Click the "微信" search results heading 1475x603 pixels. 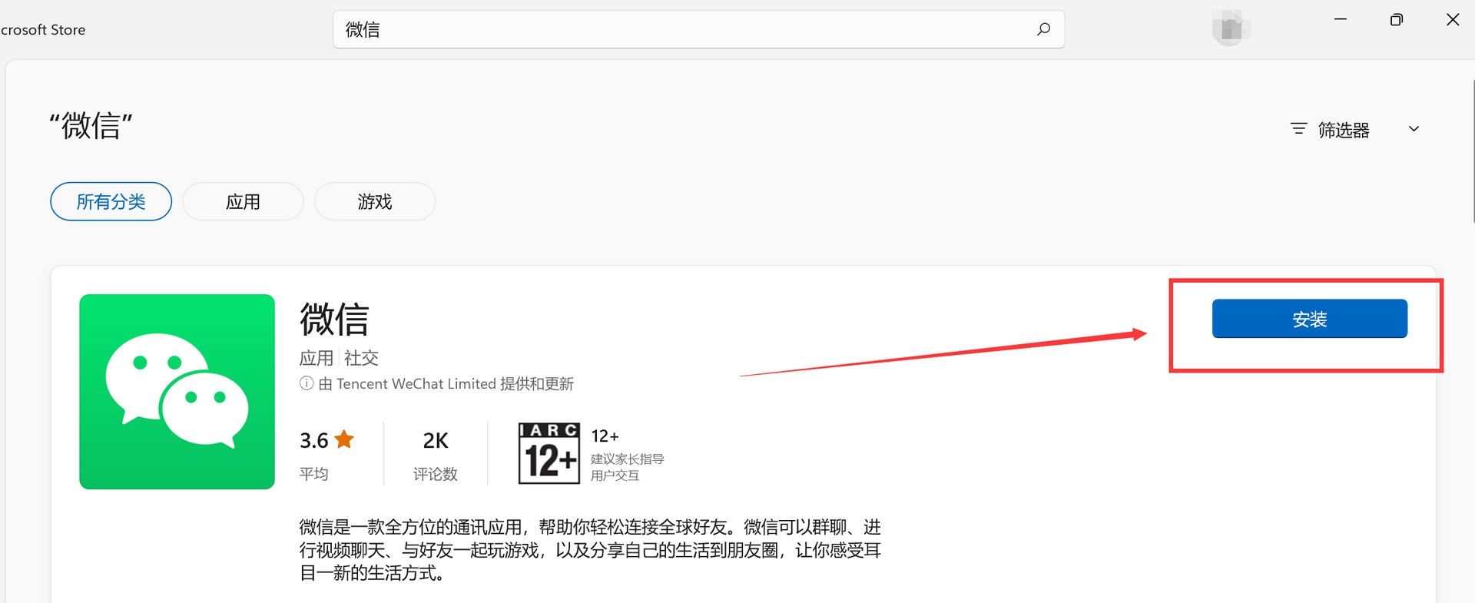click(x=91, y=125)
